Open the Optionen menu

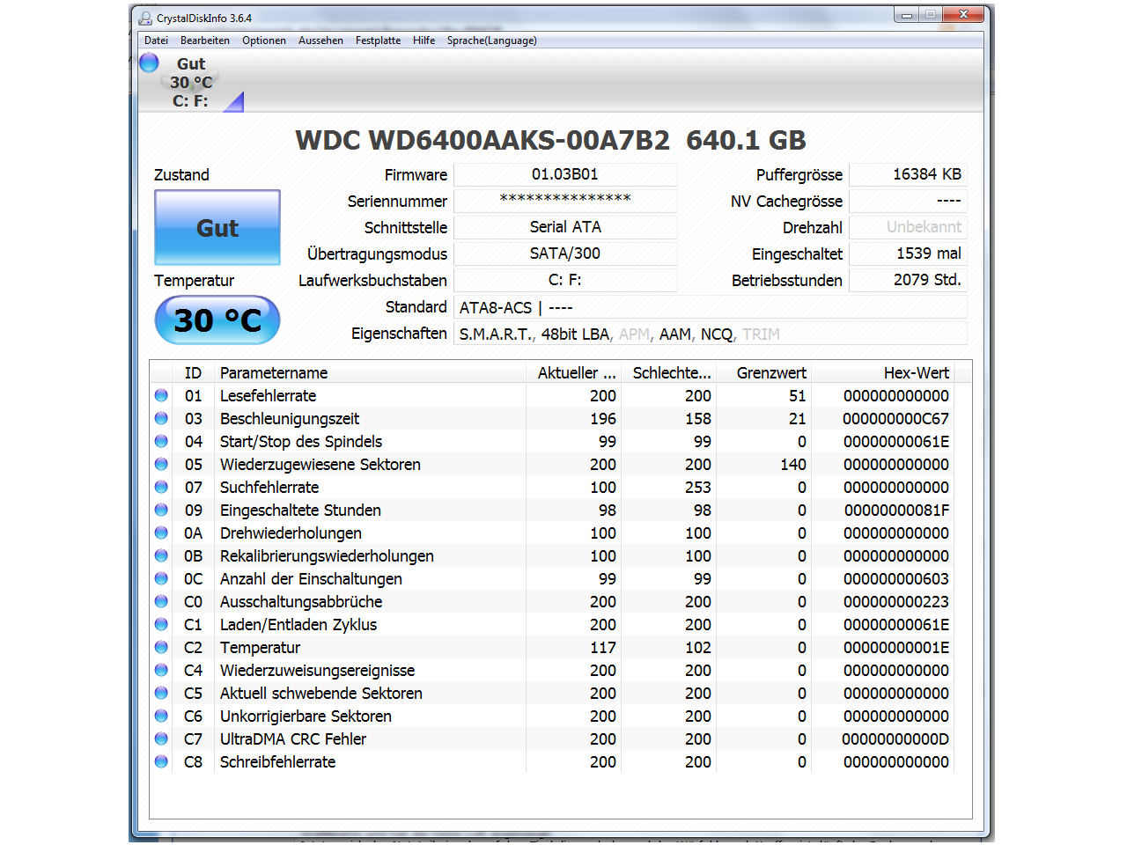click(264, 40)
